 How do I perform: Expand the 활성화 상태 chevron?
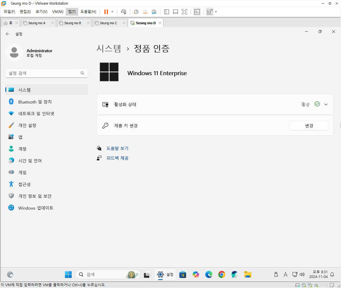(326, 104)
